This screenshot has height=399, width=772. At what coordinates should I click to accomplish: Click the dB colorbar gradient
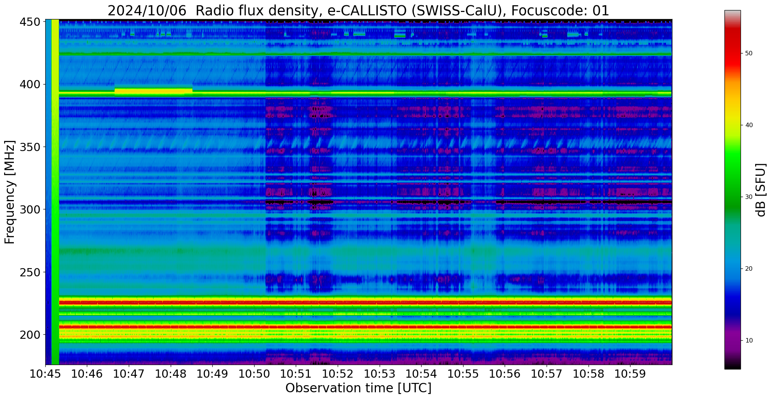[732, 190]
